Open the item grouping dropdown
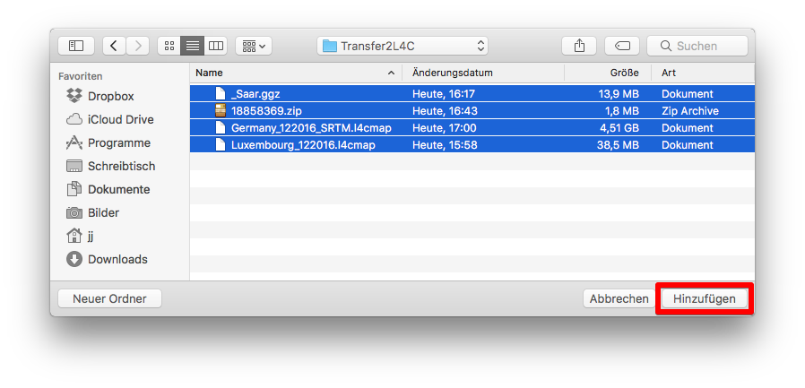 254,46
